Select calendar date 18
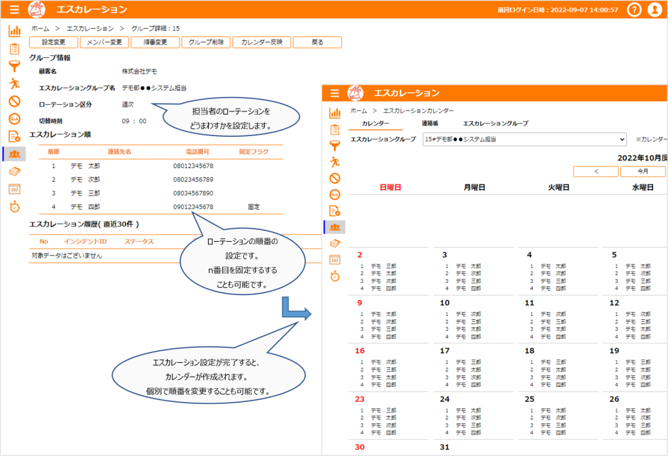Viewport: 668px width, 456px height. 530,351
